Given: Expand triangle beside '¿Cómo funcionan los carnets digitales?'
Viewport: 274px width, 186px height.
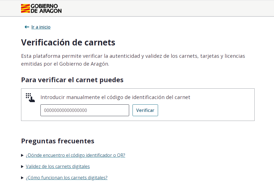Looking at the screenshot, I should click(x=22, y=178).
